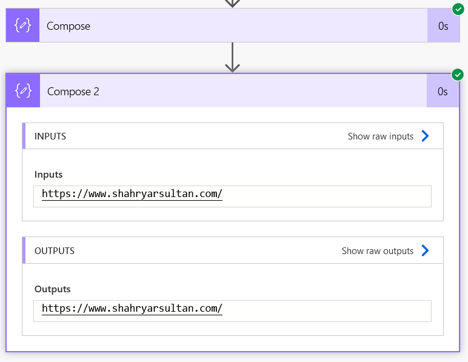Click the green success checkmark on Compose
Screen dimensions: 468x362
pos(458,9)
